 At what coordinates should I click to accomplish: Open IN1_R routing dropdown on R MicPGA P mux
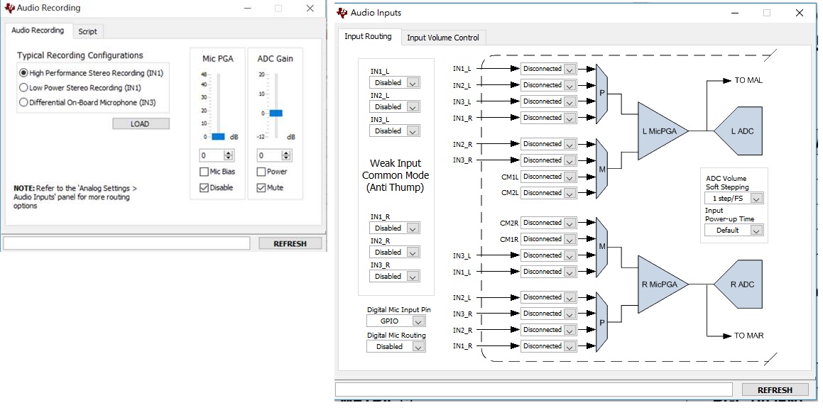(548, 346)
